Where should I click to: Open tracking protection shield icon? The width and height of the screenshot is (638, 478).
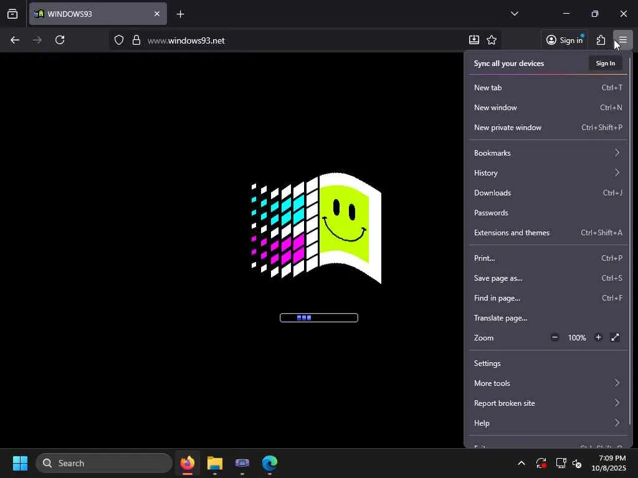click(119, 40)
